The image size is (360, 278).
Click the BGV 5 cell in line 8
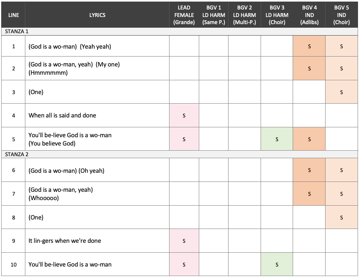[341, 217]
